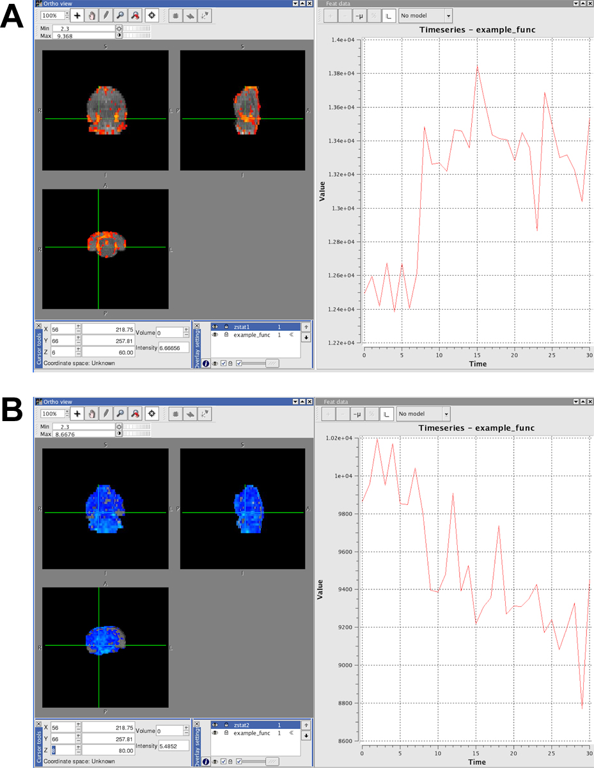The height and width of the screenshot is (768, 594).
Task: Select the pen drawing tool in panel A
Action: [105, 15]
